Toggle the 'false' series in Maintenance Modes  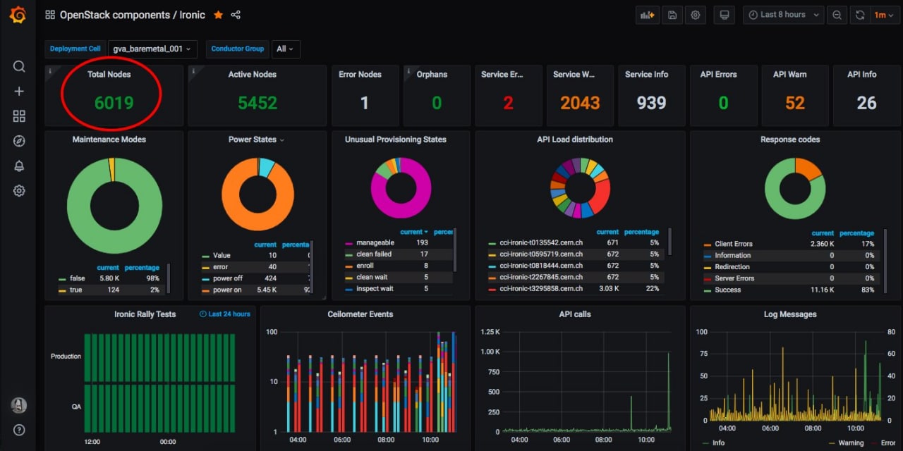77,278
